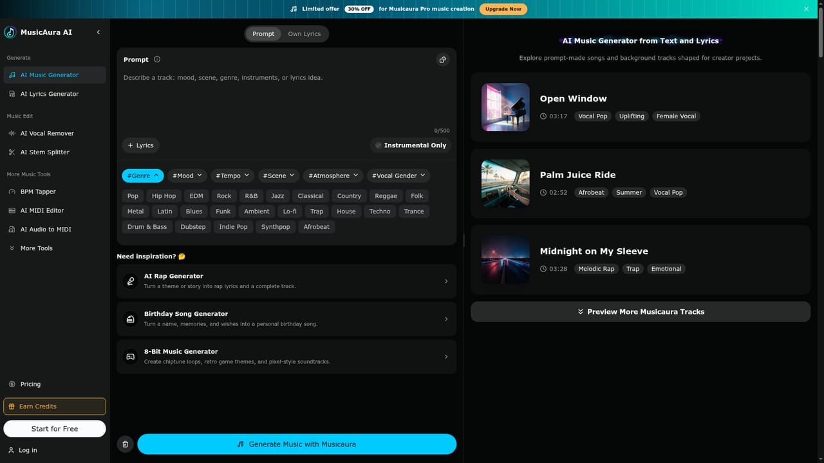Image resolution: width=824 pixels, height=463 pixels.
Task: Open AI MIDI Editor
Action: pos(55,210)
